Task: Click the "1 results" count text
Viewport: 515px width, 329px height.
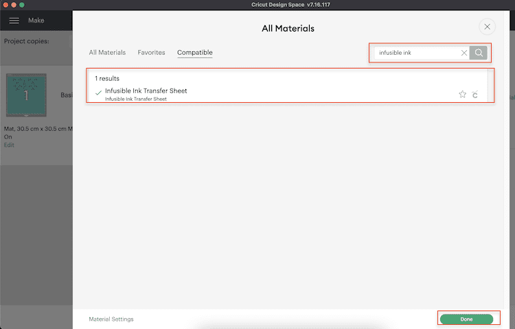Action: (x=107, y=78)
